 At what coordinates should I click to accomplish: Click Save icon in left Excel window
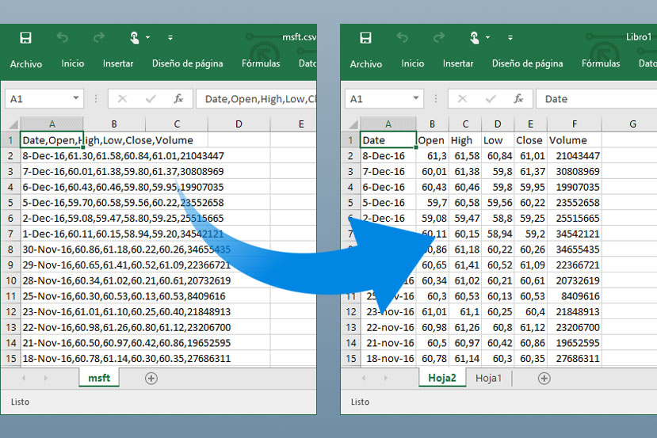click(25, 38)
